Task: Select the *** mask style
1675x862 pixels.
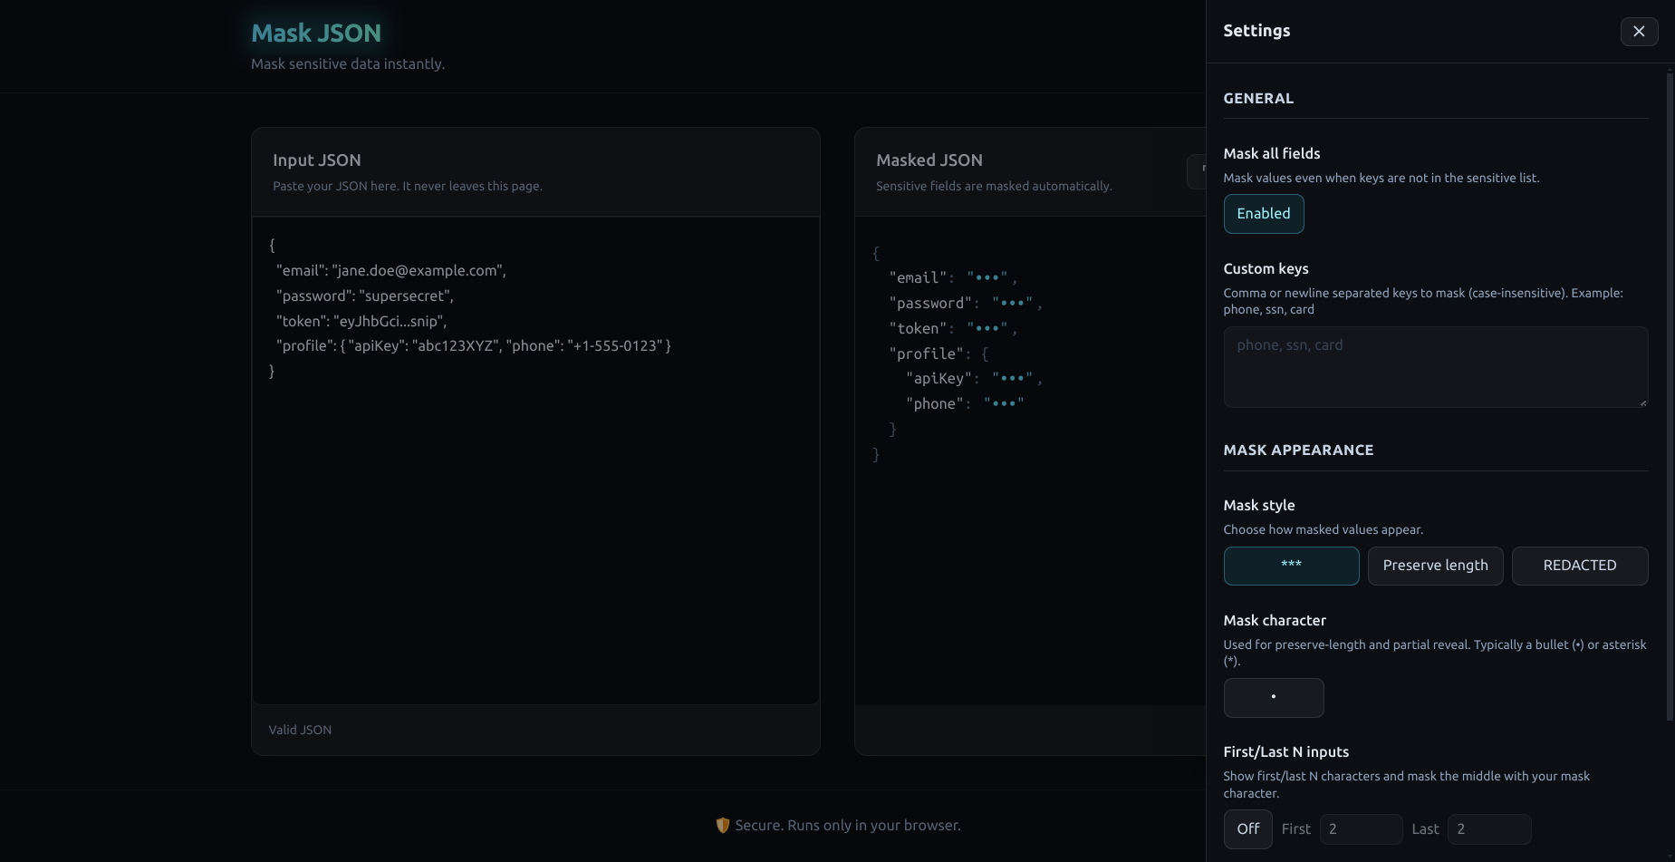Action: point(1291,566)
